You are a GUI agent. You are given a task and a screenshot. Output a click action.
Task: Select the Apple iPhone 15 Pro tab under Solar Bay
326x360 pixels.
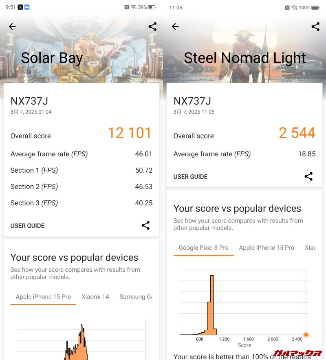pos(43,296)
